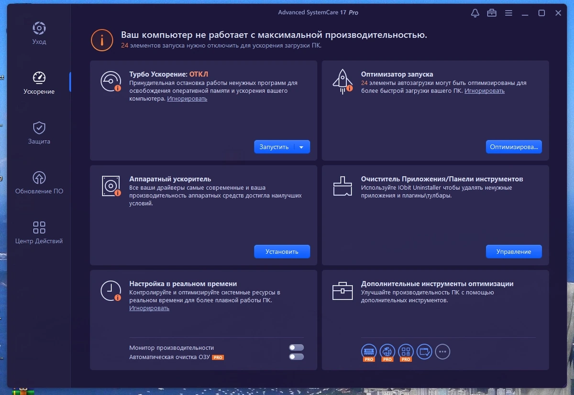Click the Advanced SystemCare 17 Pro title
Screen dimensions: 574x395
(x=318, y=12)
